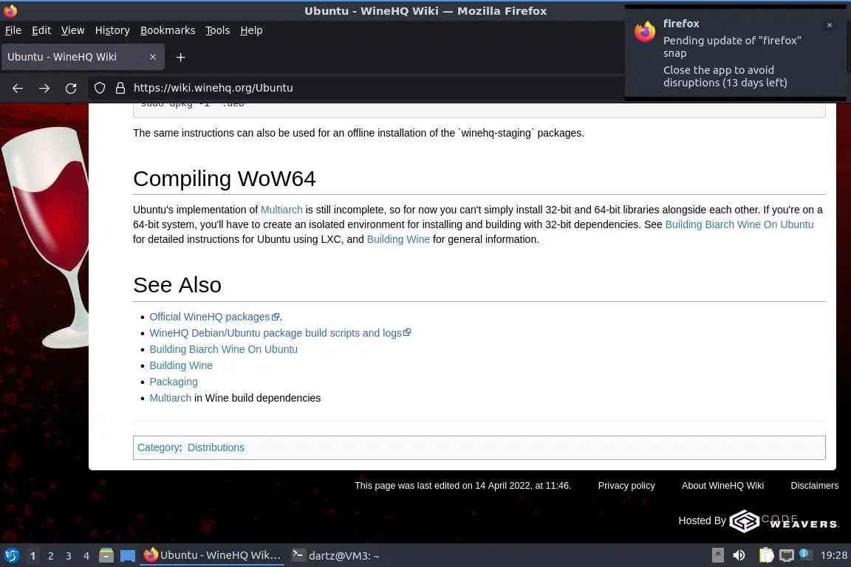Focus the Firefox taskbar window entry
Viewport: 851px width, 567px height.
click(212, 555)
